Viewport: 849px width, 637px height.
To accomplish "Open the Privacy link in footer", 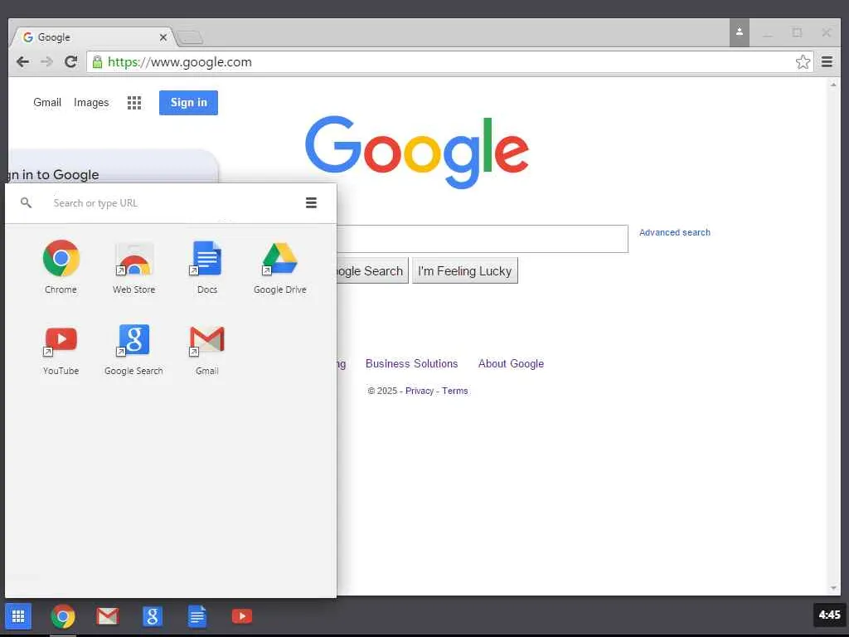I will click(x=419, y=391).
